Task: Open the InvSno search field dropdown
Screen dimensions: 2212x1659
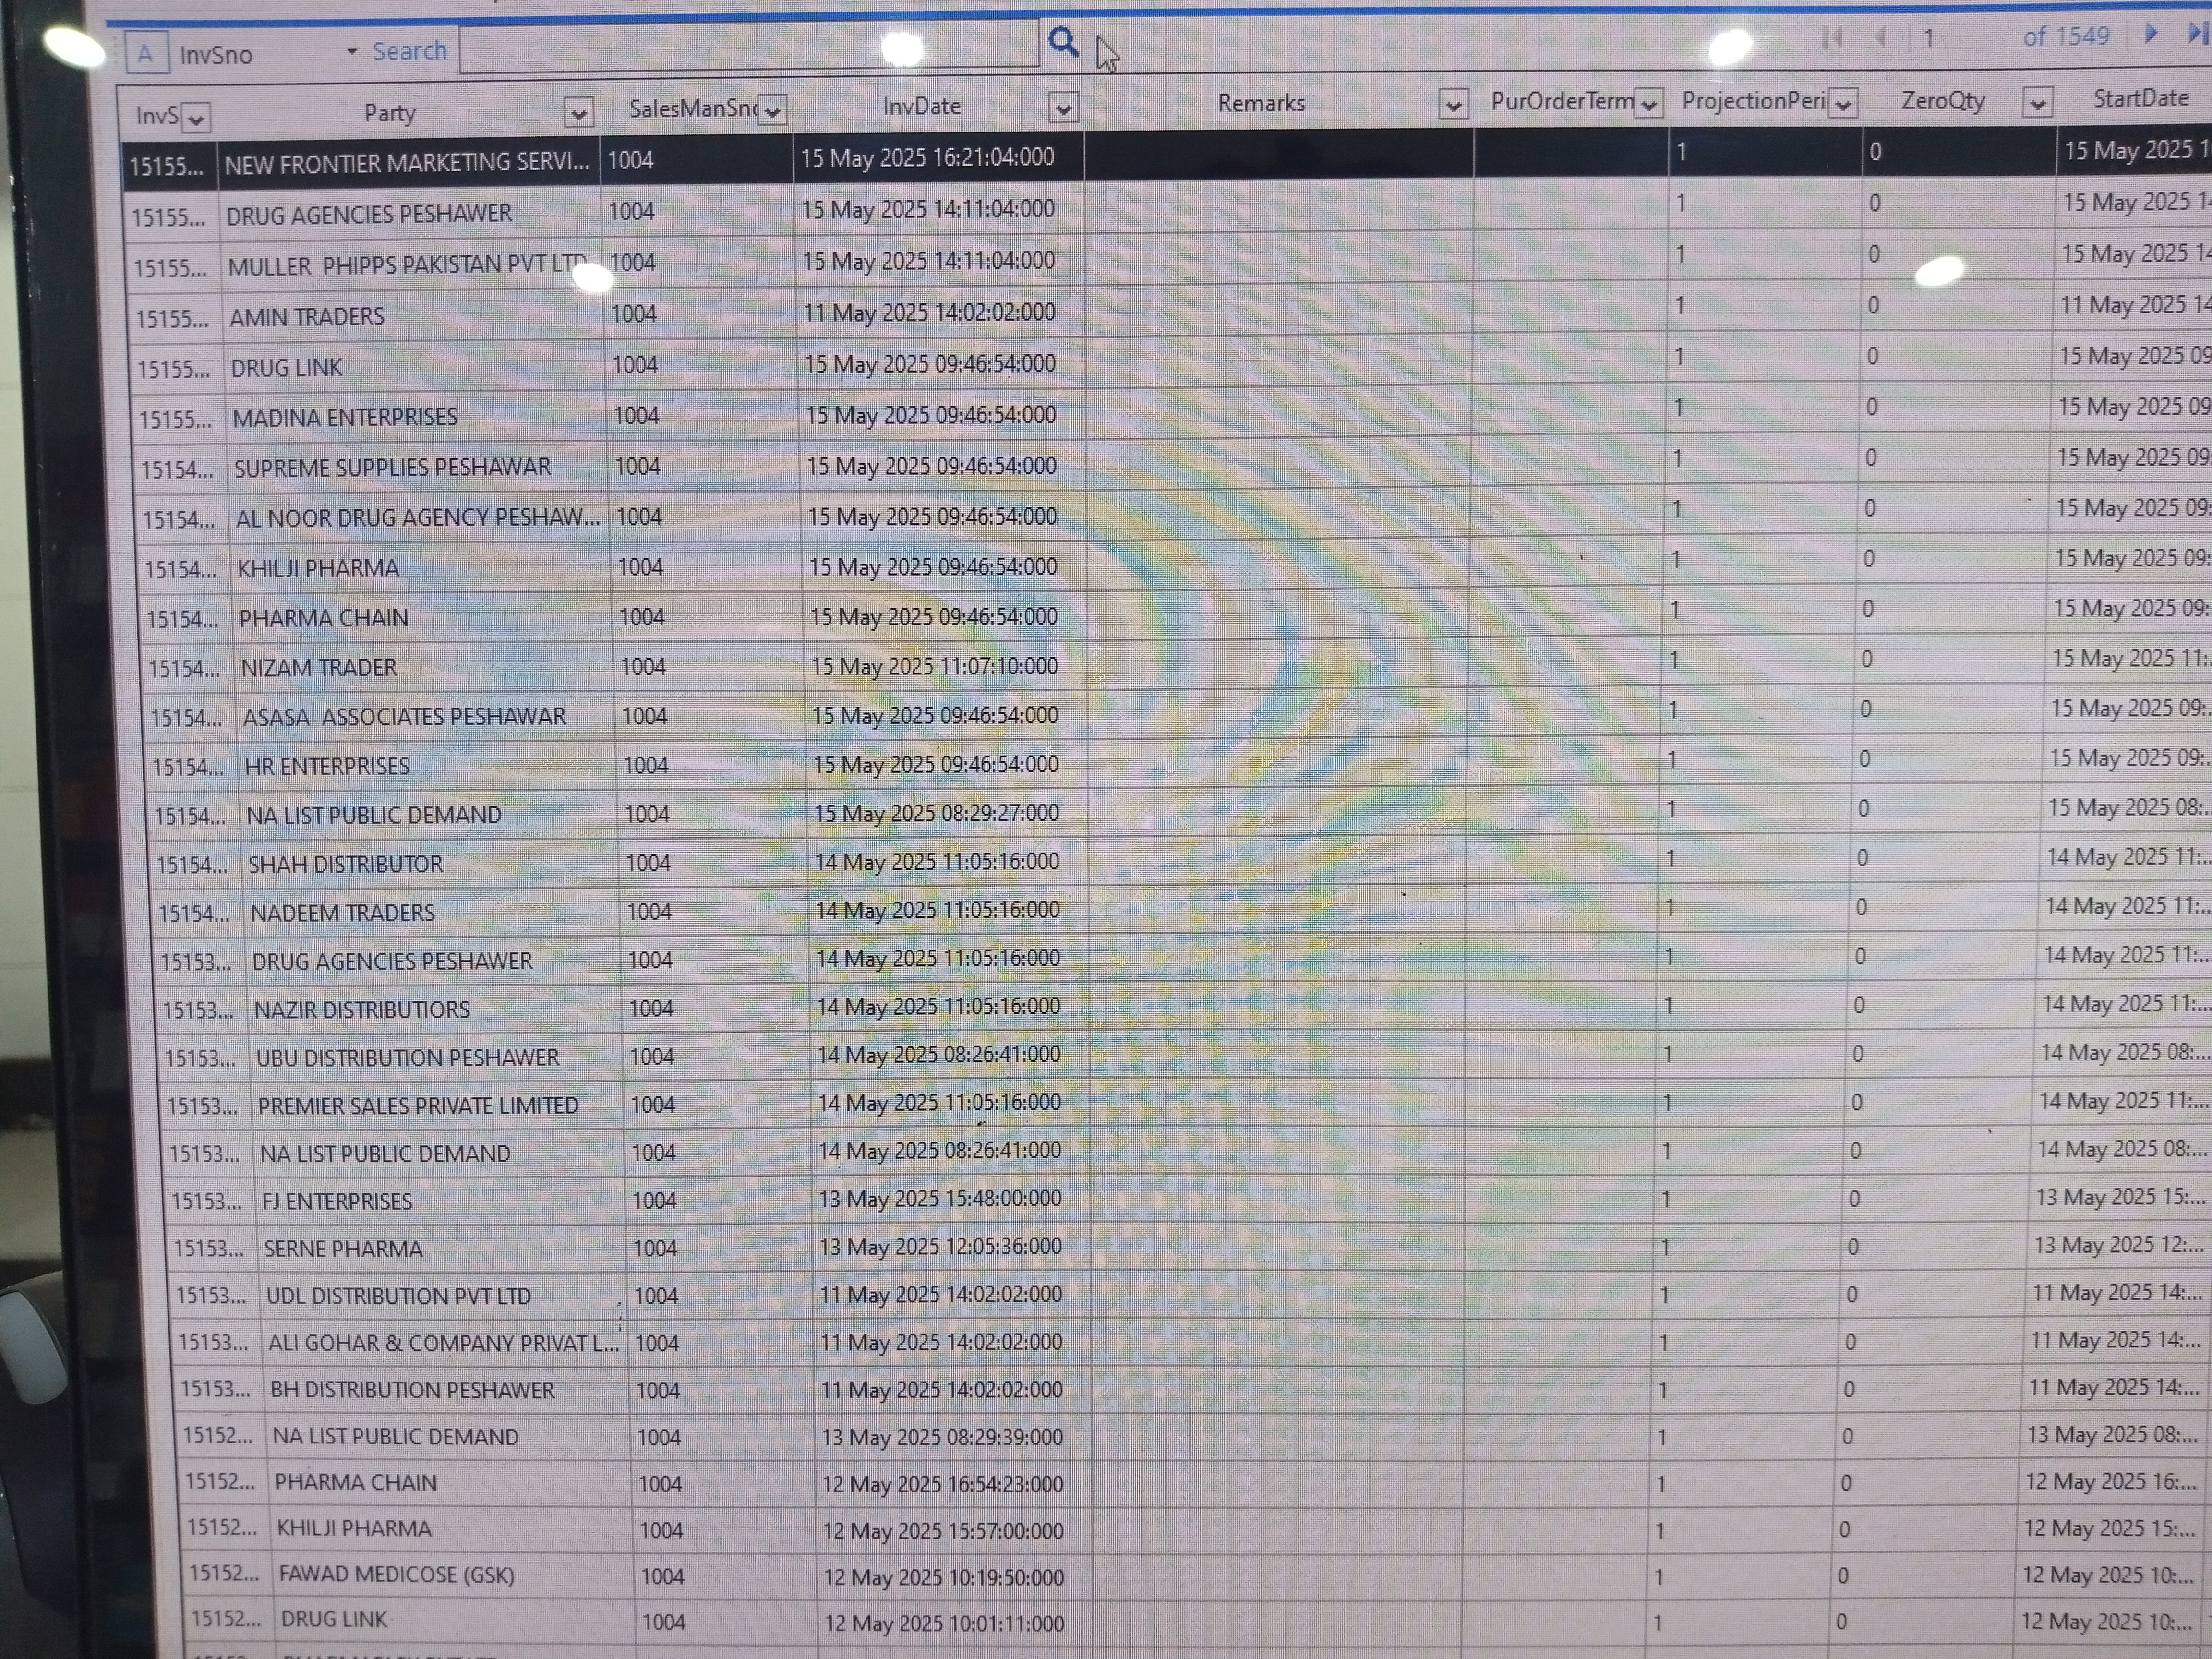Action: (351, 52)
